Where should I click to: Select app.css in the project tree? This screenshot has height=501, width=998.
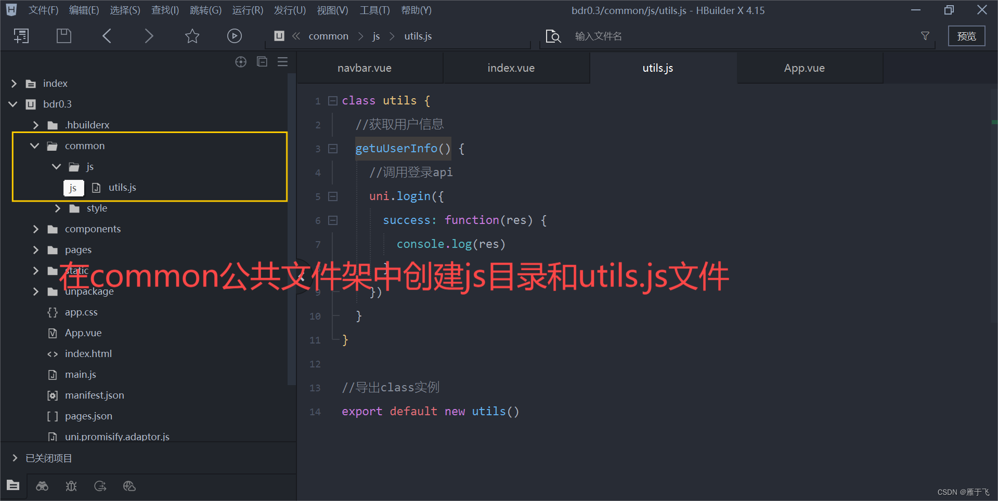pos(81,312)
